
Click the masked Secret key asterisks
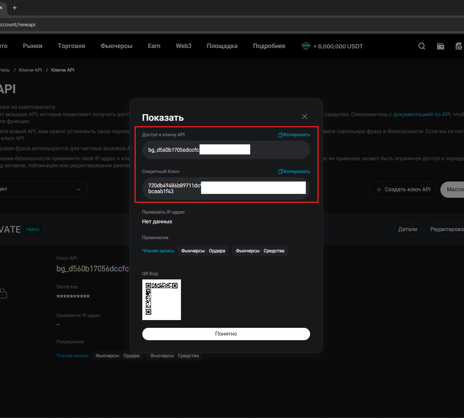[x=73, y=297]
